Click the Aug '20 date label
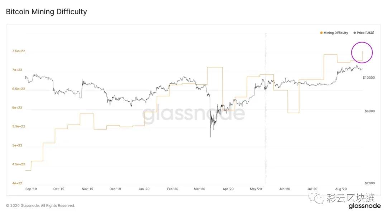The image size is (387, 215). [x=341, y=189]
